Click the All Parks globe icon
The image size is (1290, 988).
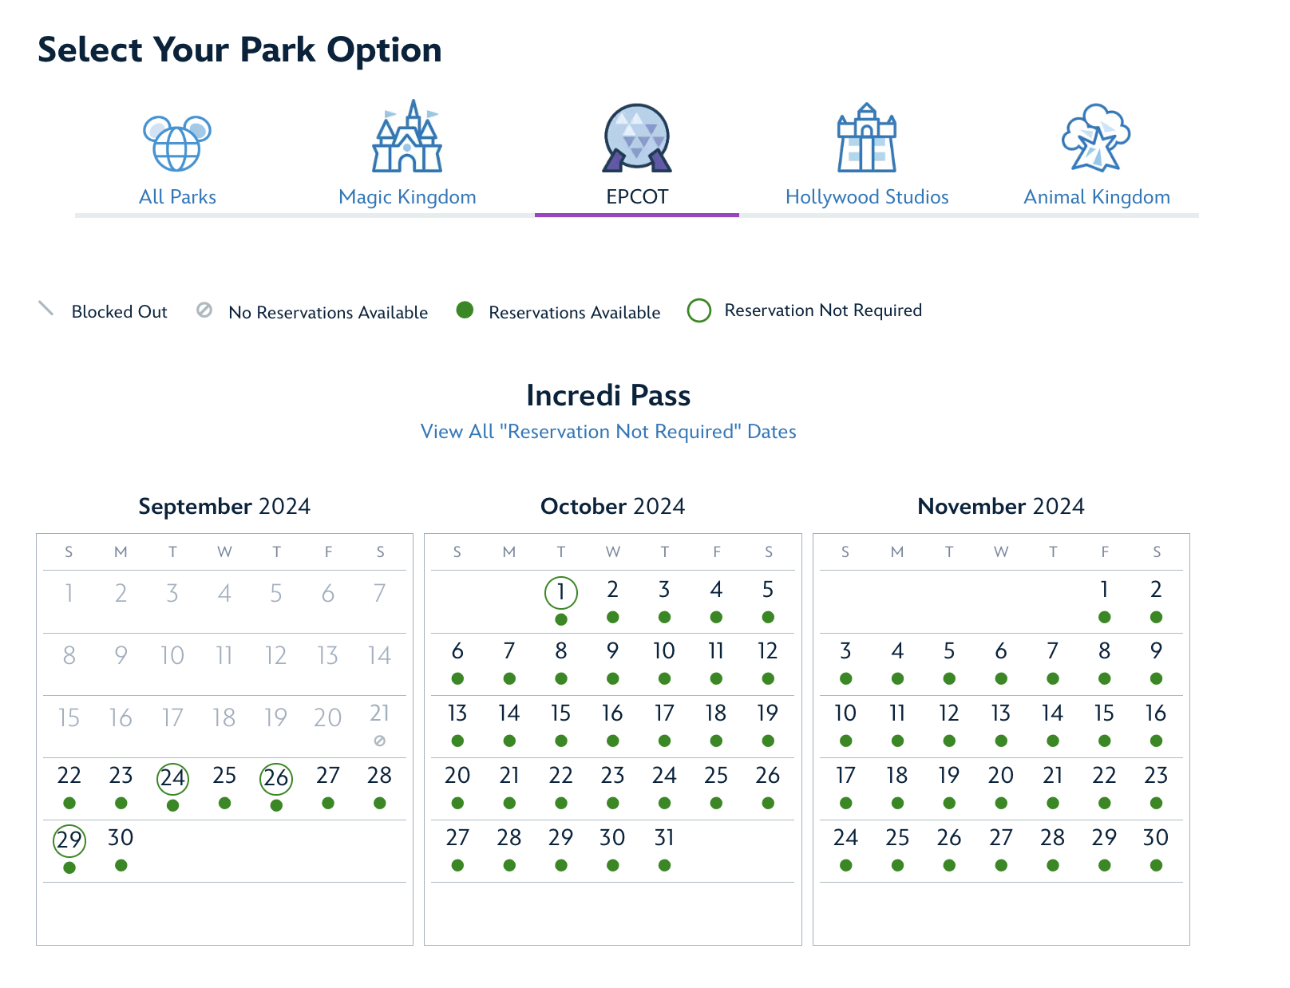click(x=177, y=143)
